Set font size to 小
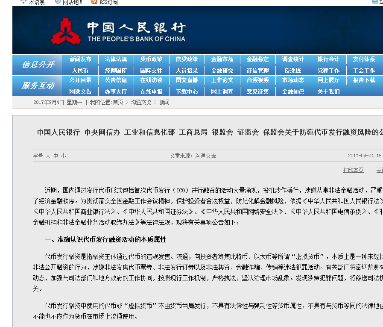The image size is (383, 327). pos(64,156)
